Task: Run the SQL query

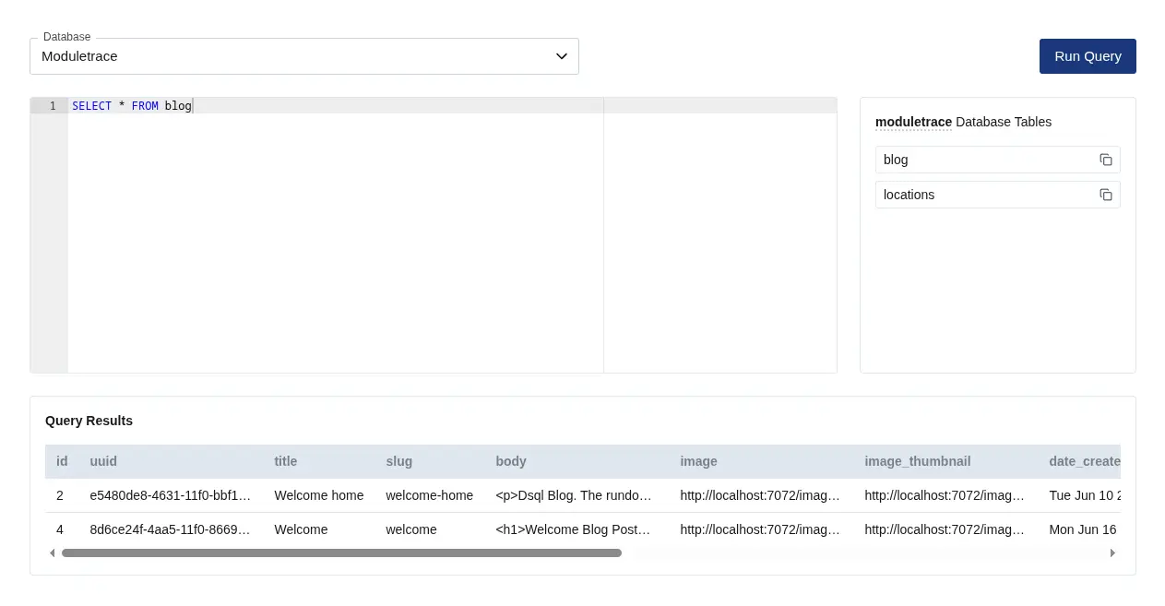Action: [1088, 56]
